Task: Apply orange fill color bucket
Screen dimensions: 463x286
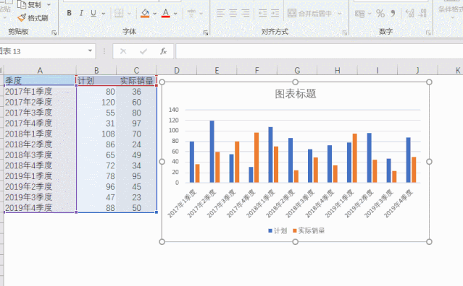Action: coord(145,13)
